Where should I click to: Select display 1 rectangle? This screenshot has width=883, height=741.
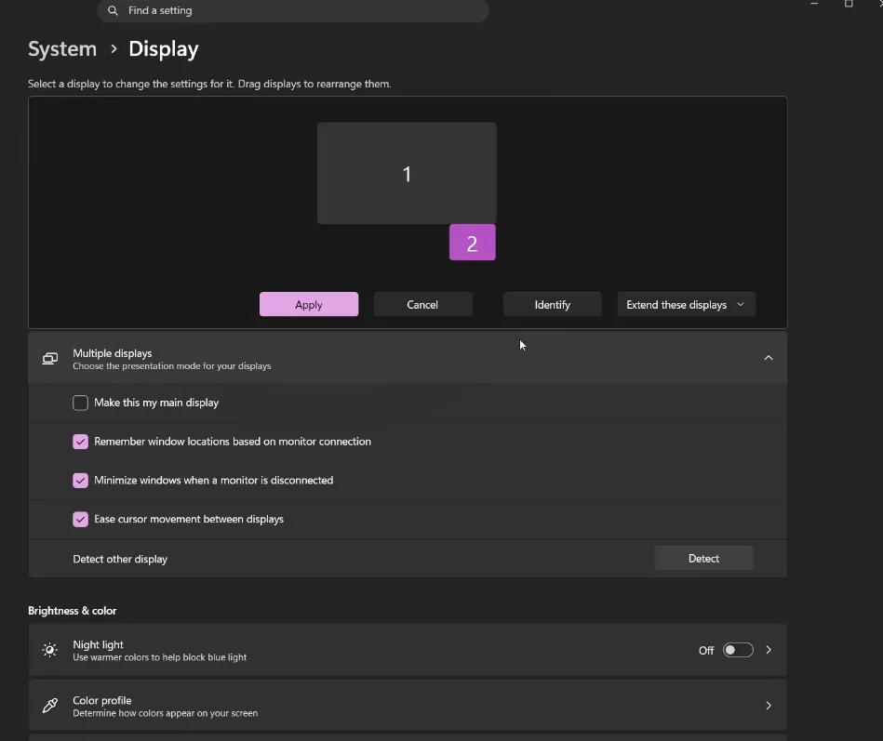pos(407,173)
